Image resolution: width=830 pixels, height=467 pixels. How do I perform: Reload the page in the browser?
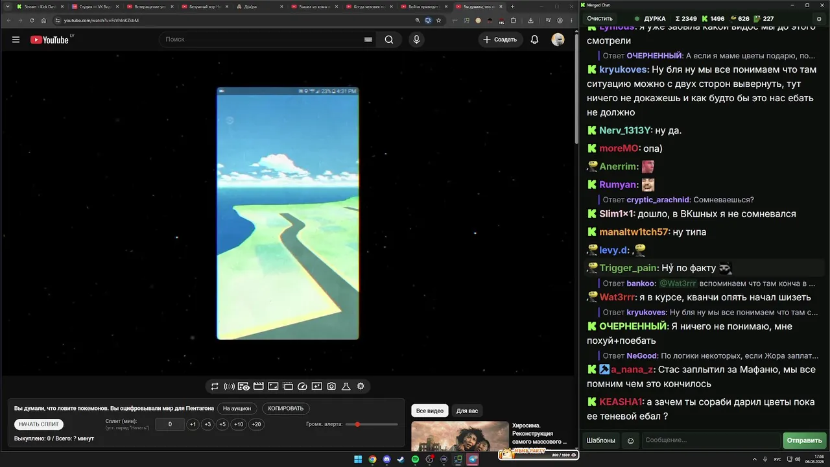click(x=32, y=20)
